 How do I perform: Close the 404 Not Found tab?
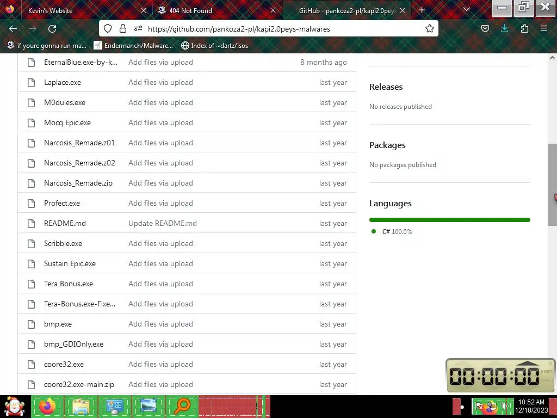click(x=273, y=10)
